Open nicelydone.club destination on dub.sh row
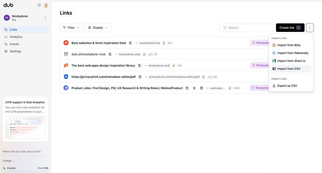This screenshot has width=322, height=173. pos(130,54)
